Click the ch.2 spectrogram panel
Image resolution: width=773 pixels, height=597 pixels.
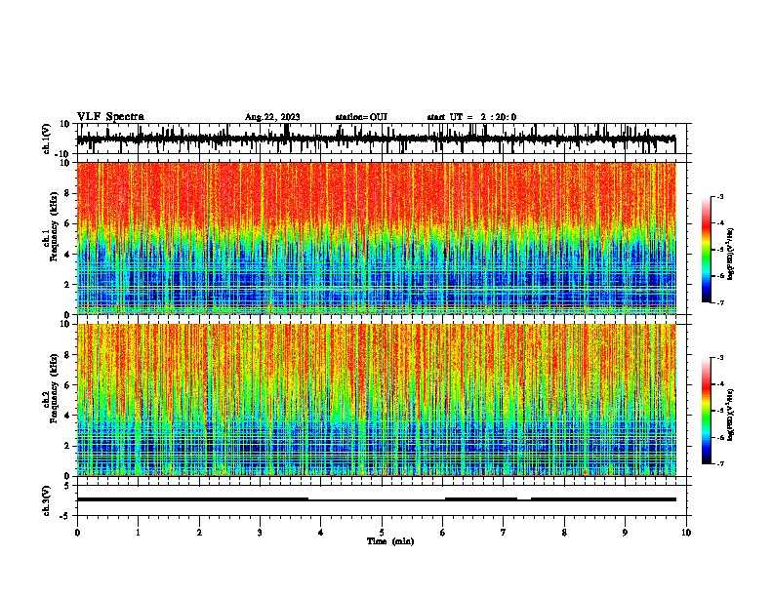377,400
